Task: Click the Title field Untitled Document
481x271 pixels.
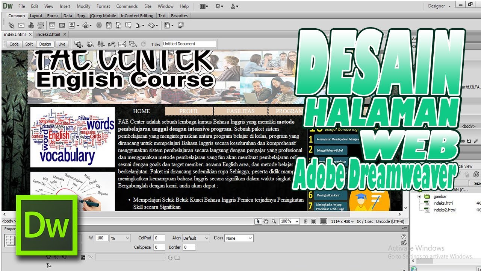Action: click(189, 44)
